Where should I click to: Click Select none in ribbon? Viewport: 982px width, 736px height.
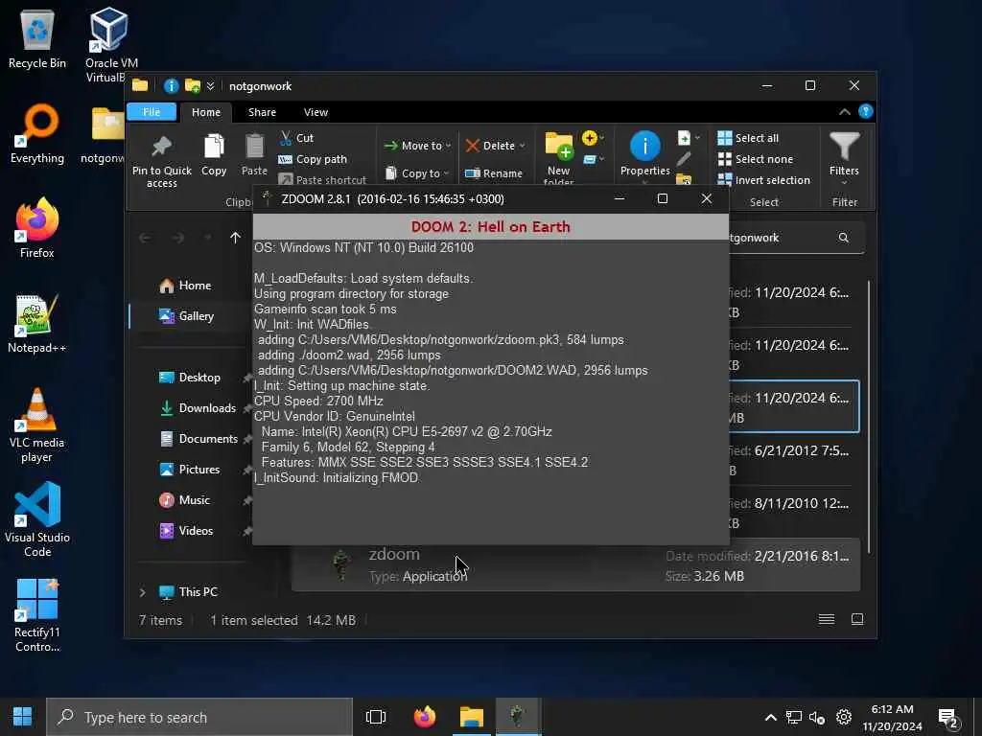pos(756,159)
